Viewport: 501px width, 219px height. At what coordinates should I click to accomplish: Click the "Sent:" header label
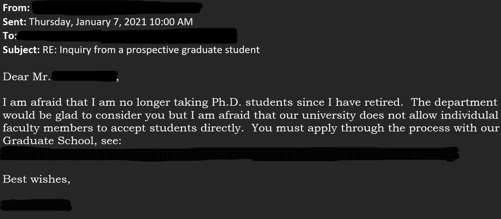pyautogui.click(x=15, y=22)
